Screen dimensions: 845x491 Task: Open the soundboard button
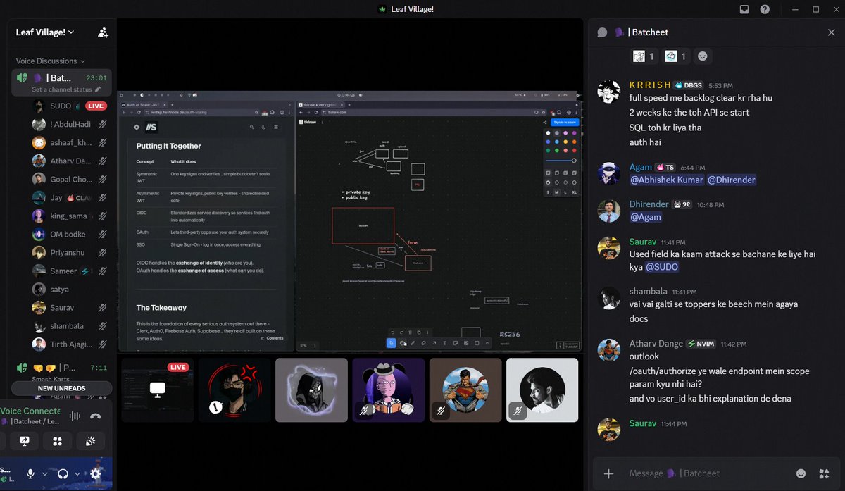tap(89, 441)
